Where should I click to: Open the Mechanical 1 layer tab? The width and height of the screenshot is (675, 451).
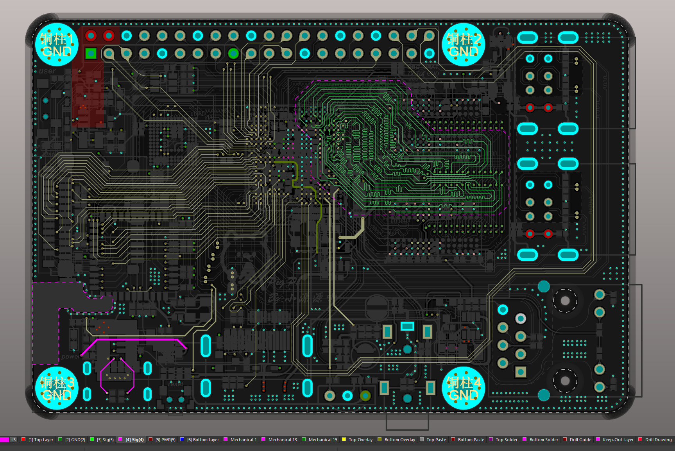tap(243, 440)
